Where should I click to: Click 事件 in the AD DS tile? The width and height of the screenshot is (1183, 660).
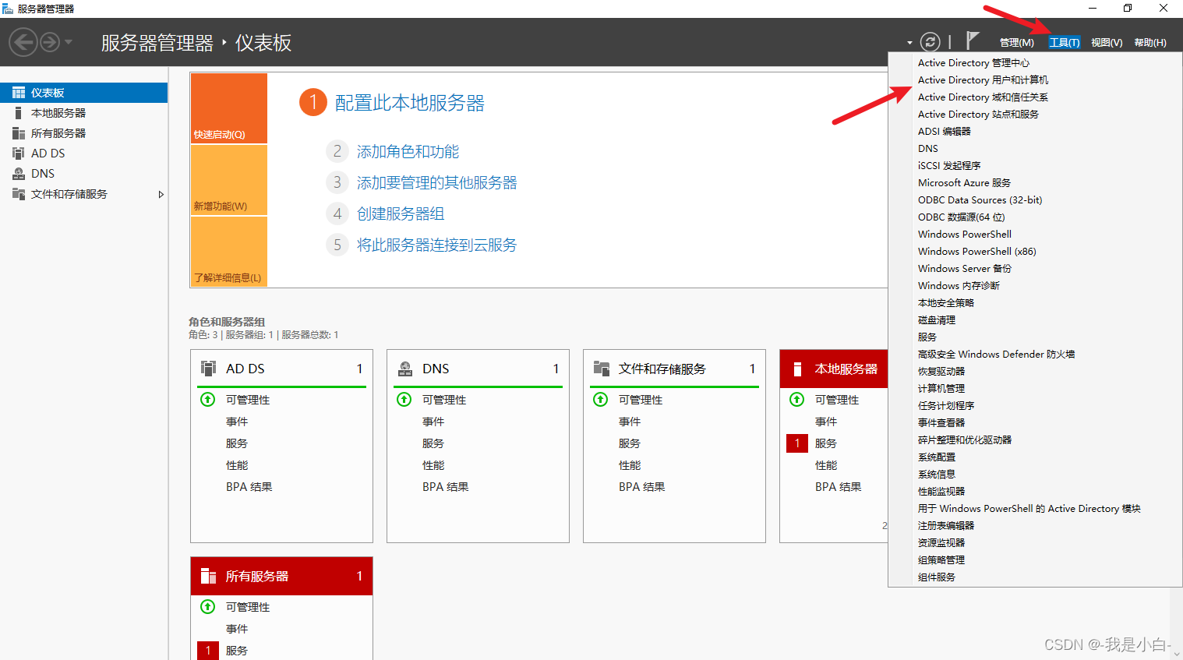point(237,422)
